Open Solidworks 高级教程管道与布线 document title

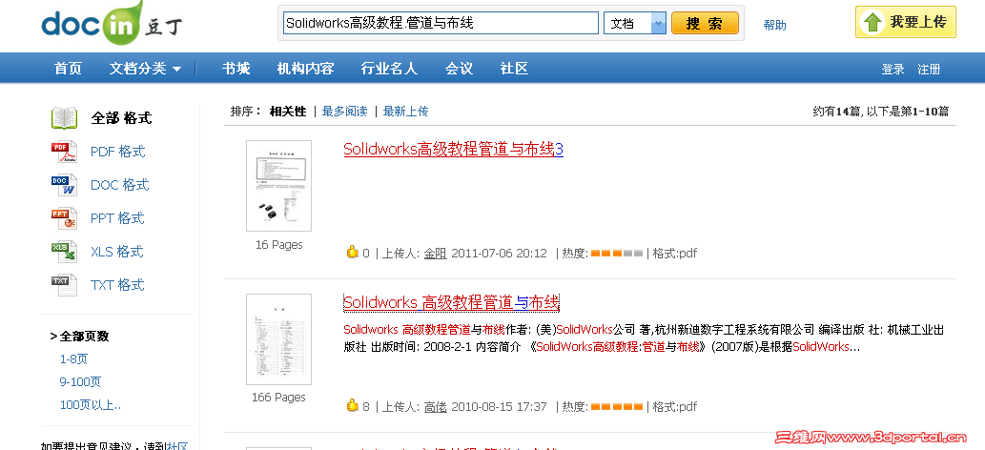click(x=451, y=303)
